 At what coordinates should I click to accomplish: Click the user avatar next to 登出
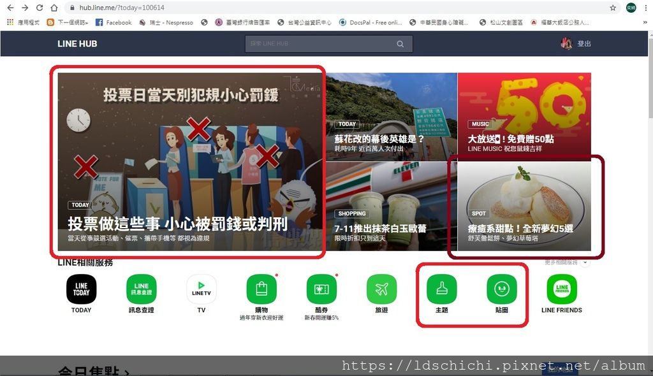click(566, 43)
